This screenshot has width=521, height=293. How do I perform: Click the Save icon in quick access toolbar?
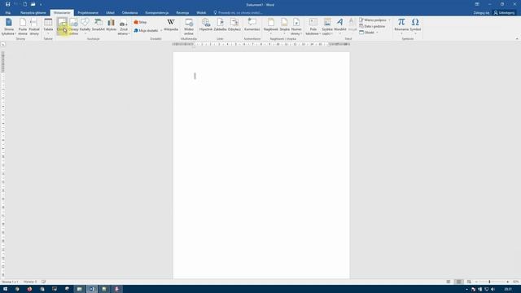[x=7, y=4]
